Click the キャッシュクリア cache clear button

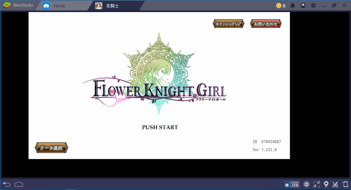228,24
